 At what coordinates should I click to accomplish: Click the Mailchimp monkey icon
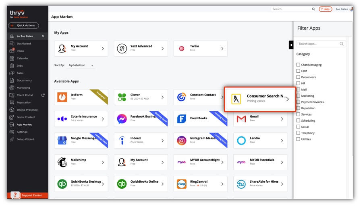click(62, 162)
